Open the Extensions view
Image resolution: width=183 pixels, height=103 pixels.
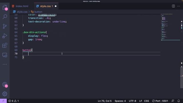tap(5, 45)
